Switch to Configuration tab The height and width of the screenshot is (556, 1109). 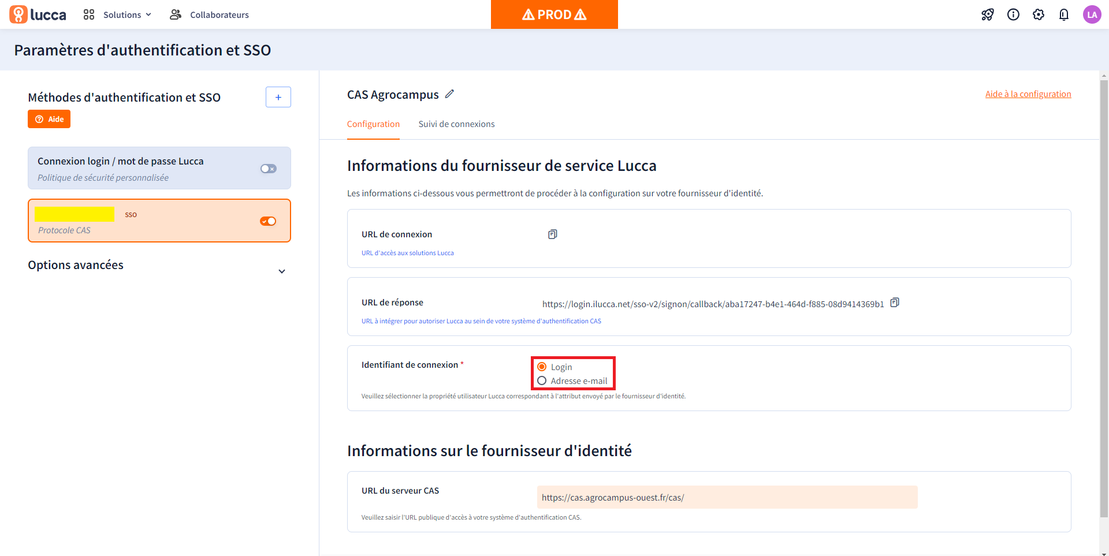point(373,124)
